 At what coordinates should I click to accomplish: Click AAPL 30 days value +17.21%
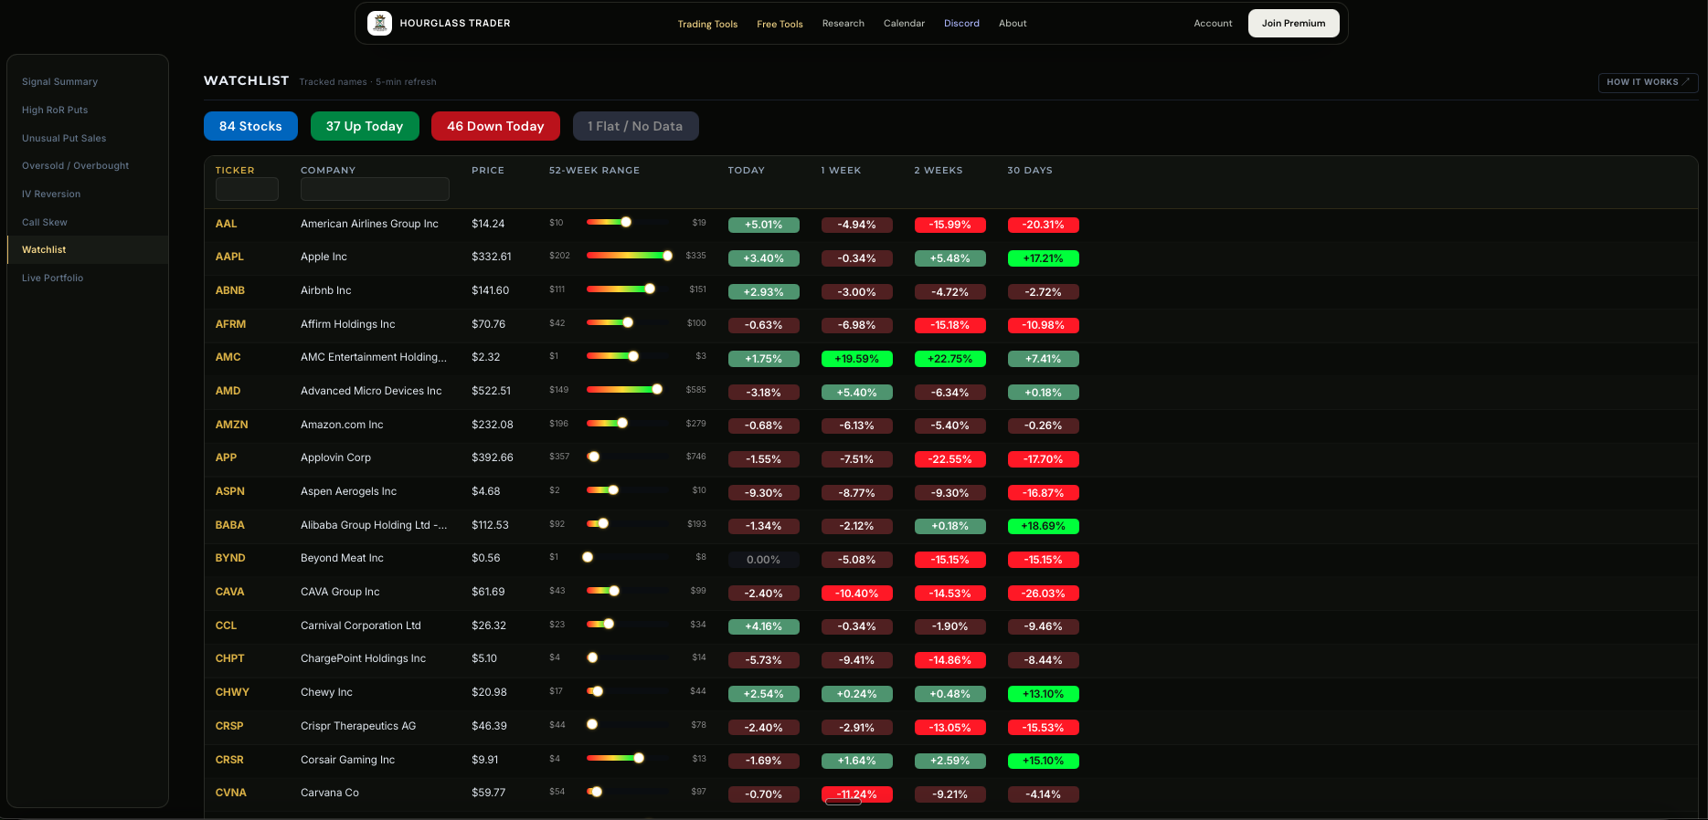click(x=1043, y=258)
